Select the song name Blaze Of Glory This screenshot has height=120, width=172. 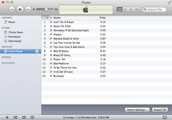point(62,55)
